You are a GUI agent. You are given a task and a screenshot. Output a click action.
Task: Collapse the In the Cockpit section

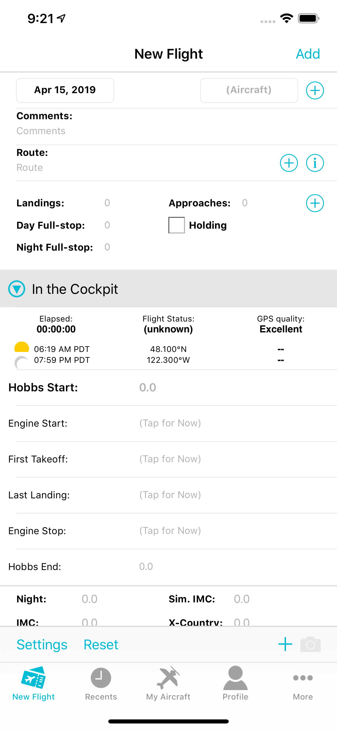(x=17, y=289)
